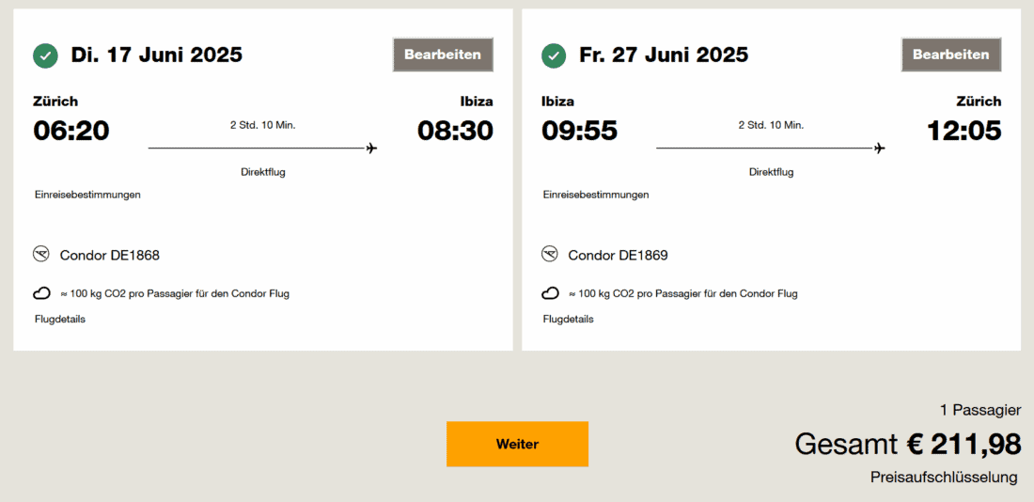Open Einreisebestimmungen for the outbound flight
This screenshot has width=1034, height=502.
click(87, 195)
